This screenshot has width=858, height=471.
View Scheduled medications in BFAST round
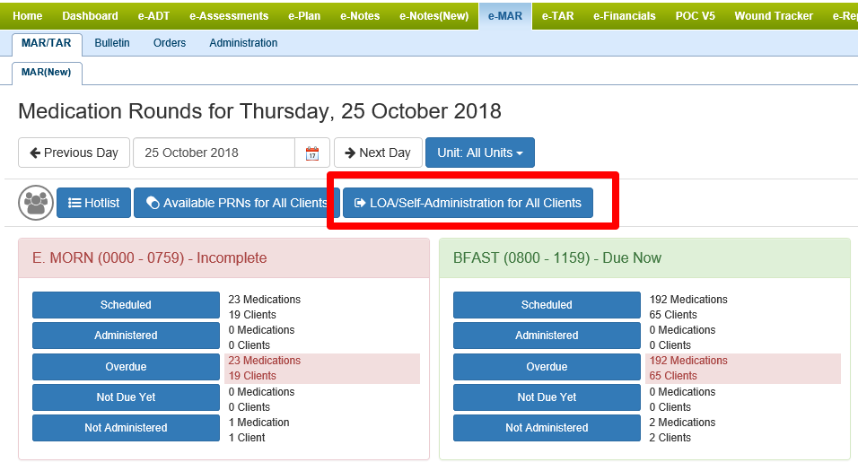point(547,305)
